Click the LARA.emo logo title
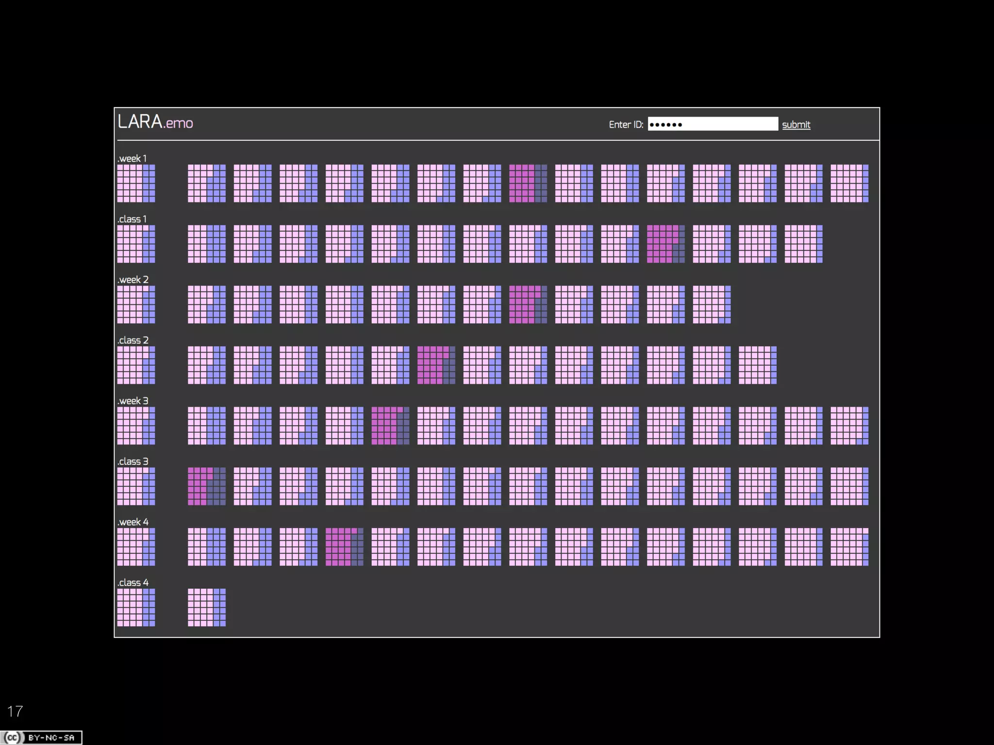Screen dimensions: 994x745 155,122
